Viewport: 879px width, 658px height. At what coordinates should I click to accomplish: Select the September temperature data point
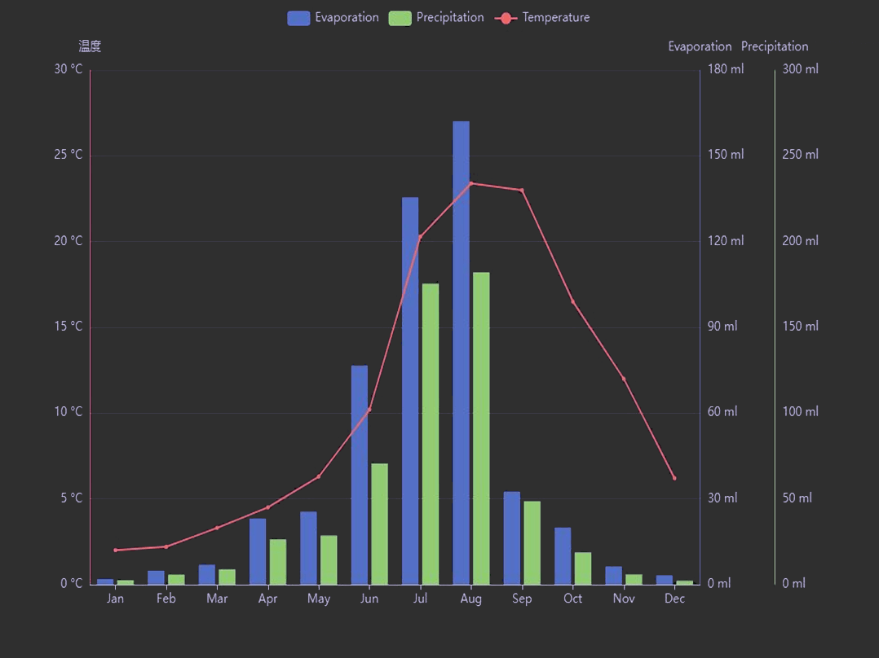(x=522, y=191)
